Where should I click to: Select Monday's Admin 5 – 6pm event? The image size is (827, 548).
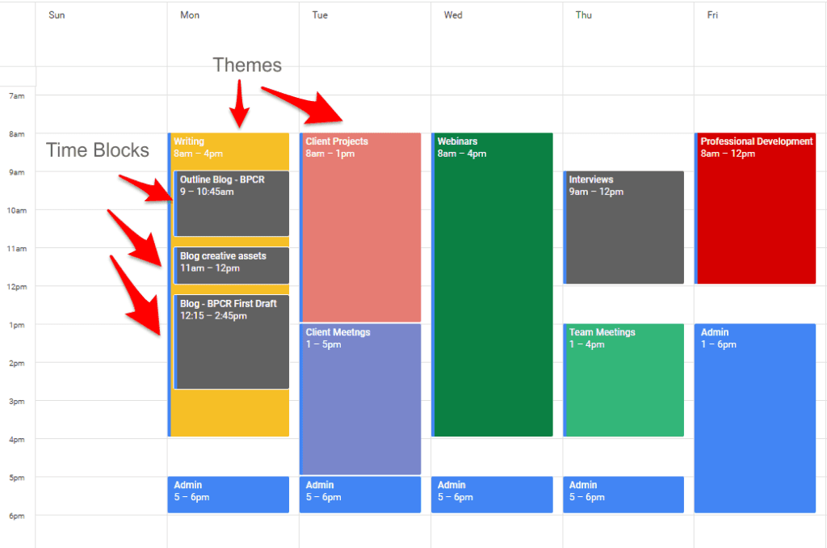229,494
